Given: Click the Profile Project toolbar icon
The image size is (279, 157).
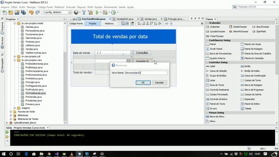Looking at the screenshot, I should coord(113,12).
